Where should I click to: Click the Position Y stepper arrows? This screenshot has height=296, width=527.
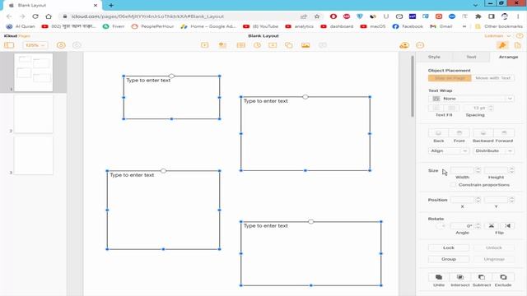(511, 200)
